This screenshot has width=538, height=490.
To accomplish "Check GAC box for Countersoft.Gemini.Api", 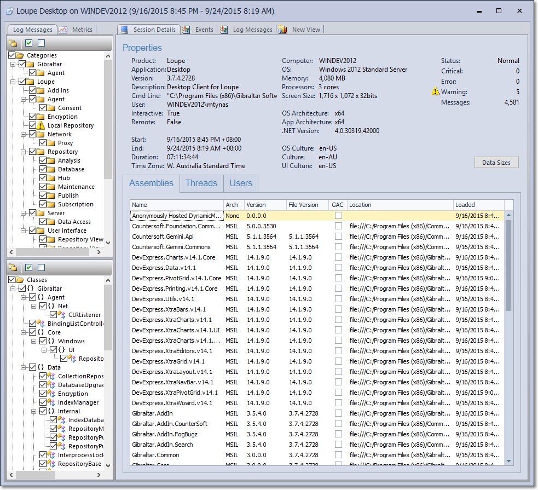I will [x=338, y=237].
